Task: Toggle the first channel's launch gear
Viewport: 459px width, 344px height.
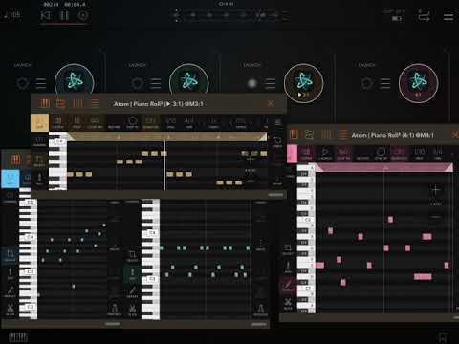Action: click(23, 84)
